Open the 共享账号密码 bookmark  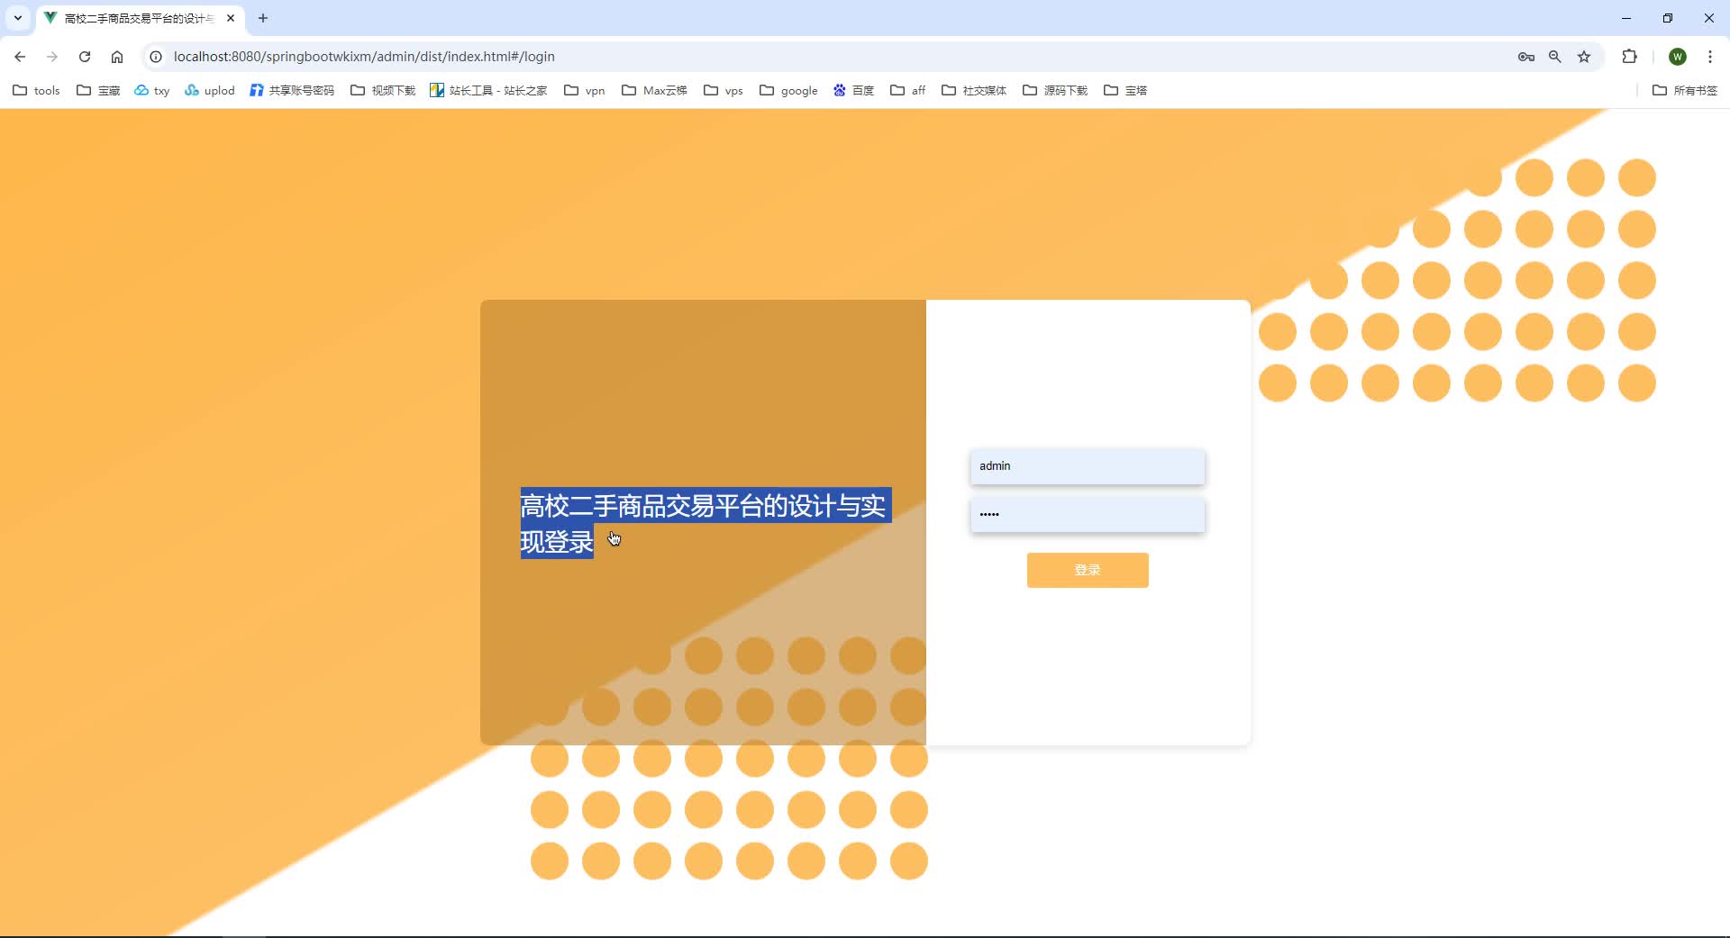pyautogui.click(x=292, y=90)
